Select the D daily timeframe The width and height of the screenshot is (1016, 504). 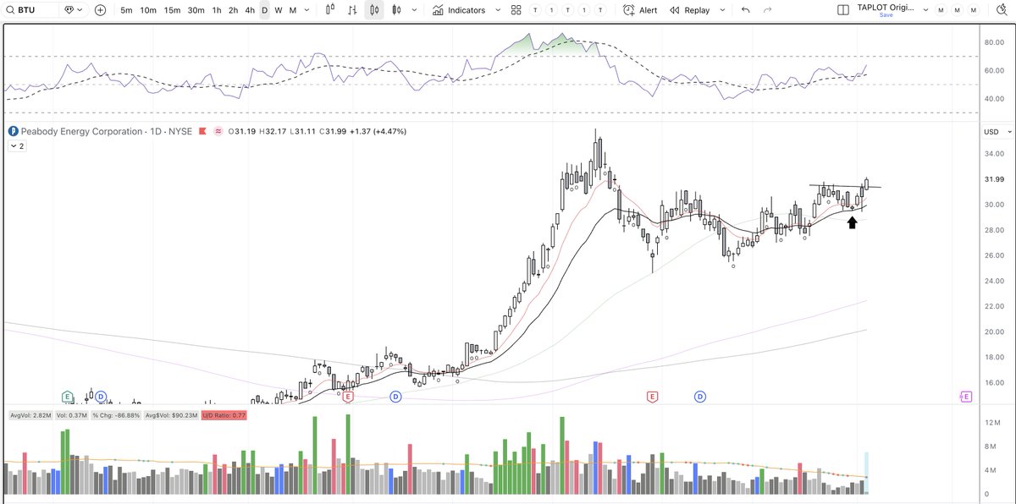tap(264, 10)
